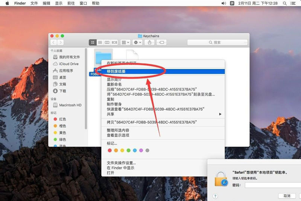Choose 重新命名 from context menu
The image size is (301, 201).
coord(163,84)
